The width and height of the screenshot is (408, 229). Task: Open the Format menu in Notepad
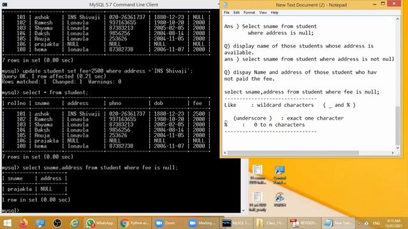pos(249,13)
